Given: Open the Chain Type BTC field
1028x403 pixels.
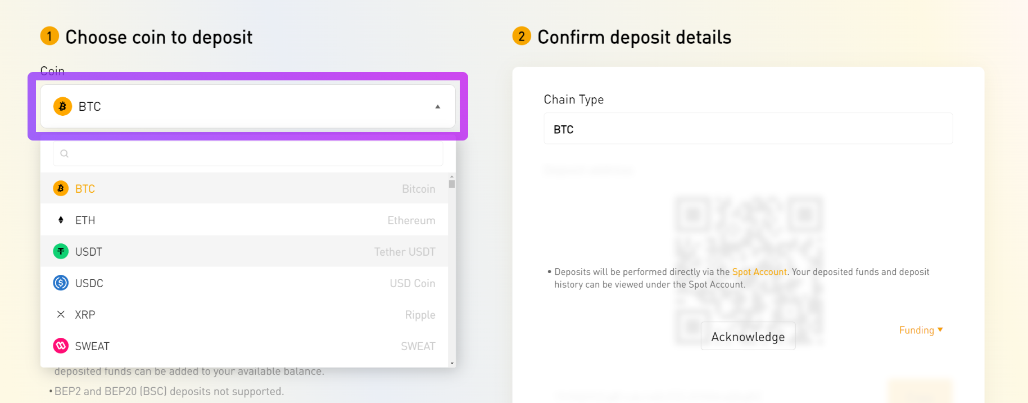Looking at the screenshot, I should pos(748,129).
